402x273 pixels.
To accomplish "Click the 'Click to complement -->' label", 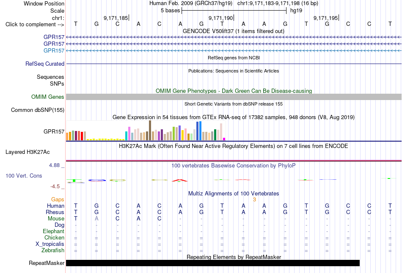I will 35,25.
